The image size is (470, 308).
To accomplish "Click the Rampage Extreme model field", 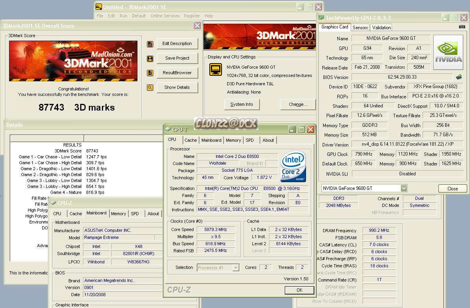I will [118, 237].
